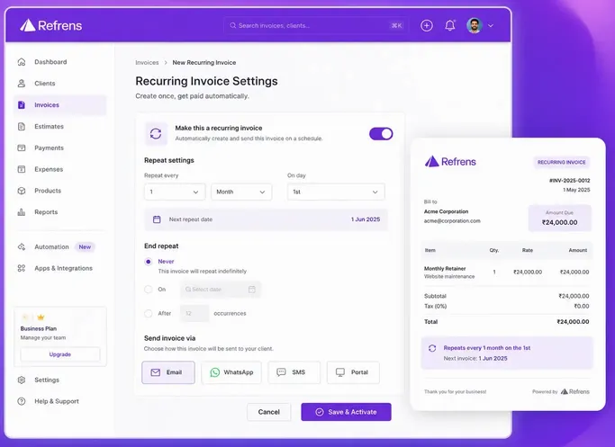This screenshot has height=447, width=615.
Task: Choose WhatsApp as send method
Action: pyautogui.click(x=231, y=372)
